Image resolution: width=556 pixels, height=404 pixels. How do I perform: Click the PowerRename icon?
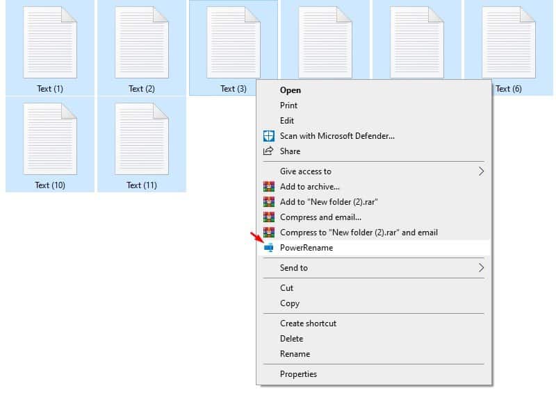pos(269,248)
